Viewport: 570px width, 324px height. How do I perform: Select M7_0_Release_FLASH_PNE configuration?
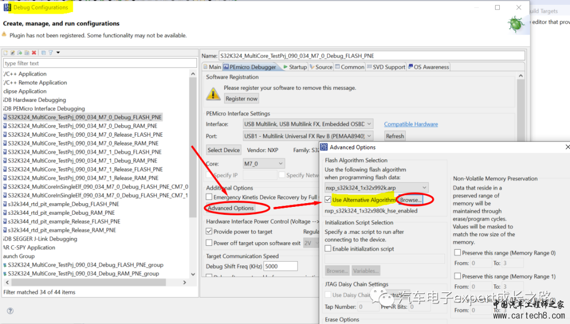pyautogui.click(x=83, y=135)
